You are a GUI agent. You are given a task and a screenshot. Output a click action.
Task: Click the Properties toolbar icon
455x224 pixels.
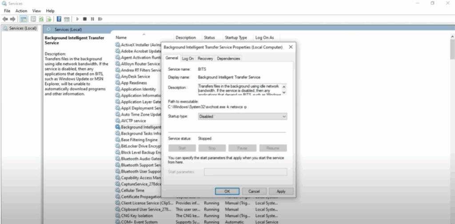(x=33, y=19)
